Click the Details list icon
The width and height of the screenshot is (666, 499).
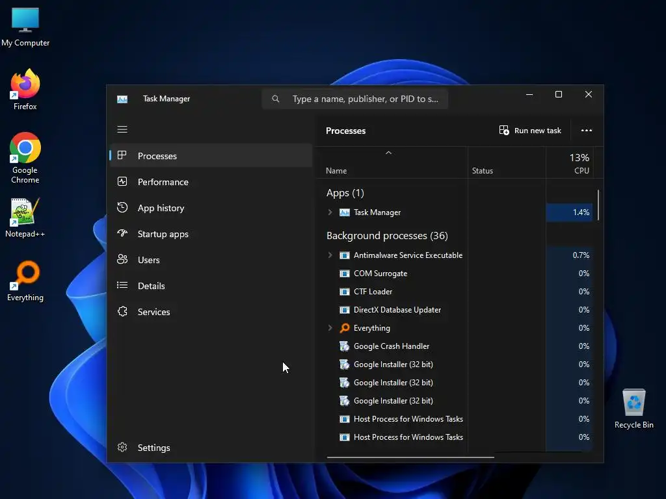pos(122,285)
